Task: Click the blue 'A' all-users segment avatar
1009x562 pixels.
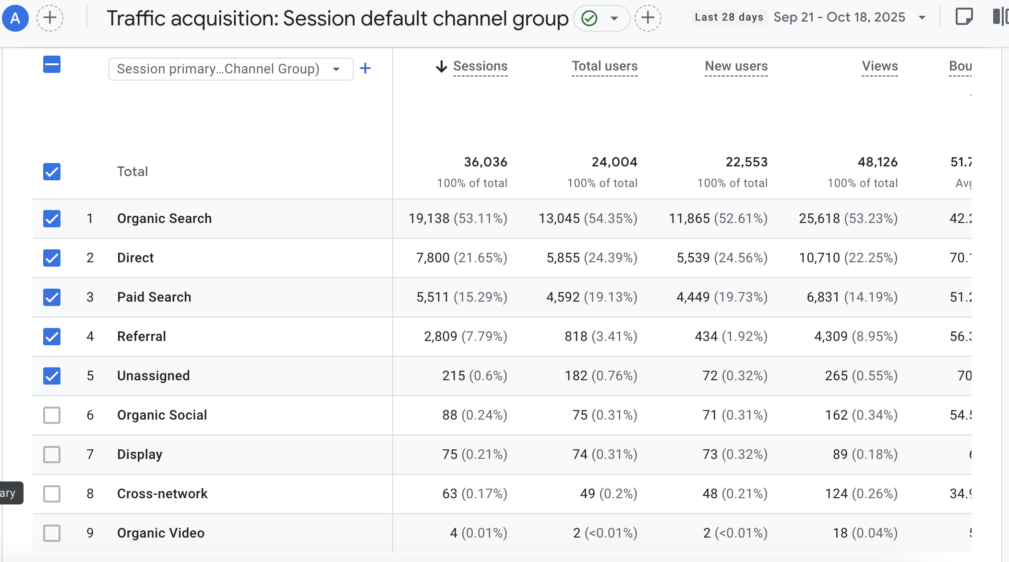Action: (x=15, y=18)
